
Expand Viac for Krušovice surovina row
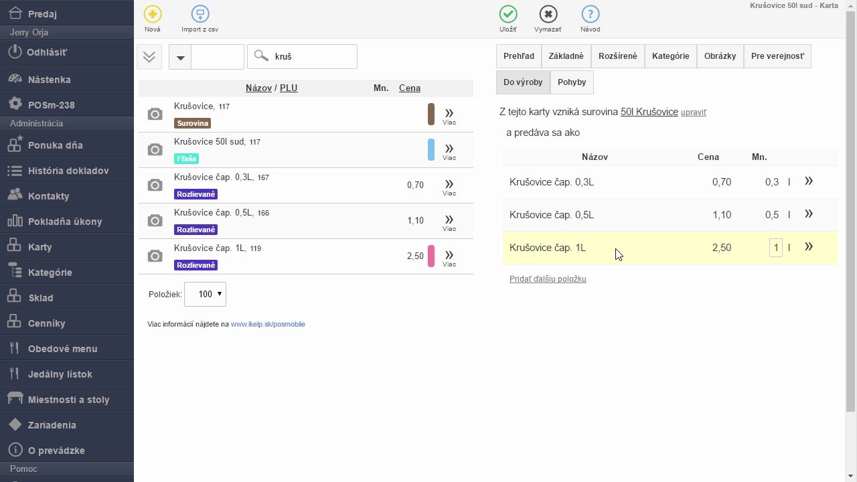(449, 116)
